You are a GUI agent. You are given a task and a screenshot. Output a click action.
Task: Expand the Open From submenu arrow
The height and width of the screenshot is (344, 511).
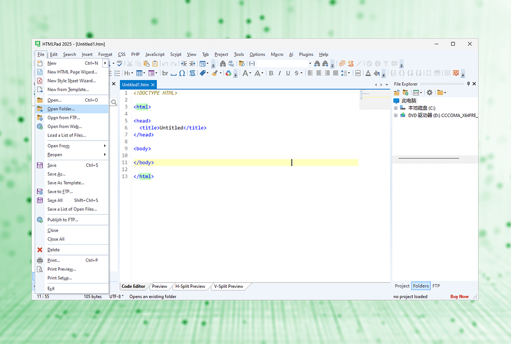(x=105, y=146)
